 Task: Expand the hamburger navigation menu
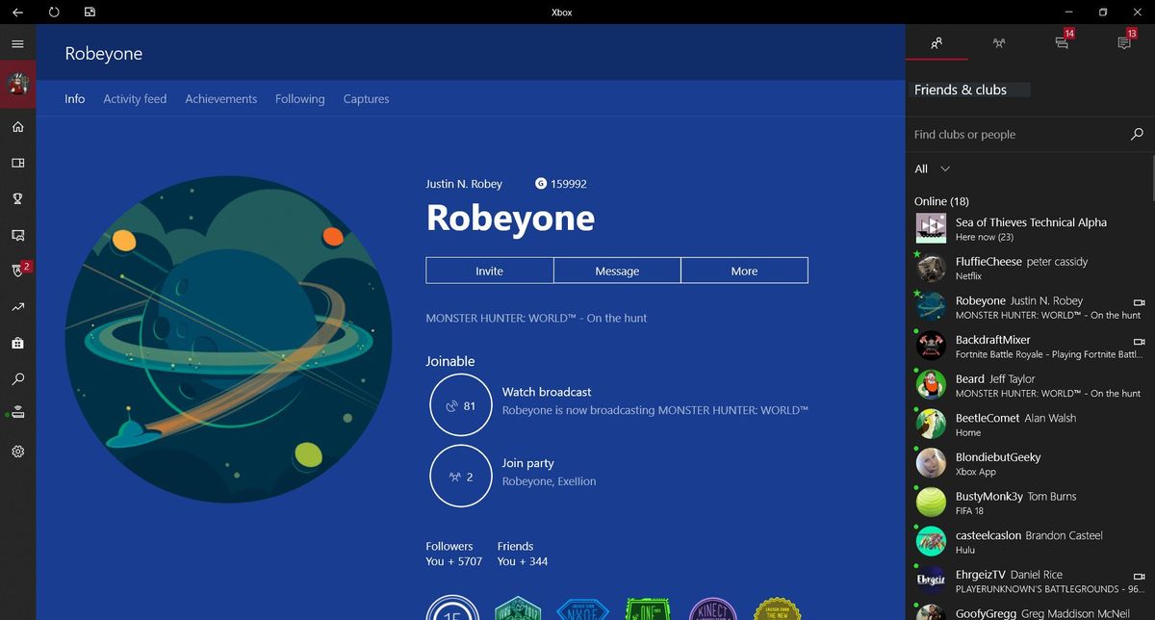click(x=17, y=43)
